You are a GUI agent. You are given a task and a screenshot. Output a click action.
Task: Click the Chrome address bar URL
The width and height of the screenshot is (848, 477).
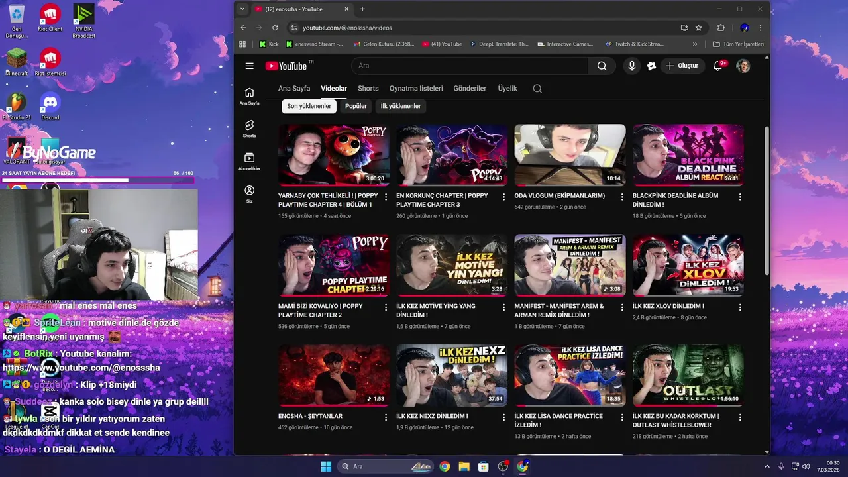347,28
